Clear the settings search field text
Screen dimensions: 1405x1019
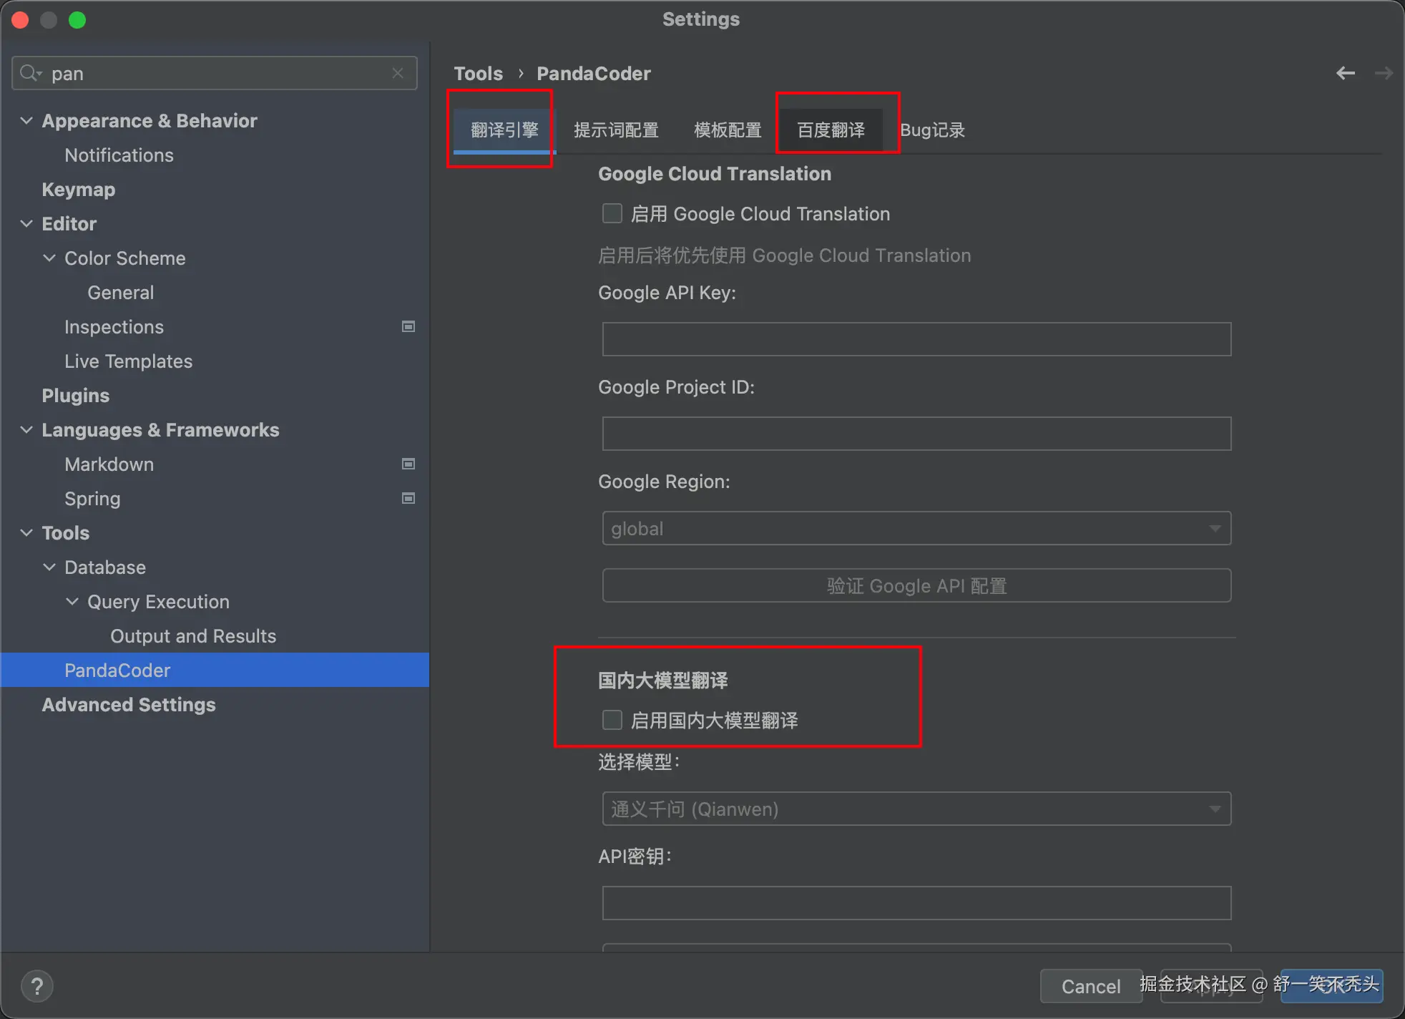[x=398, y=73]
